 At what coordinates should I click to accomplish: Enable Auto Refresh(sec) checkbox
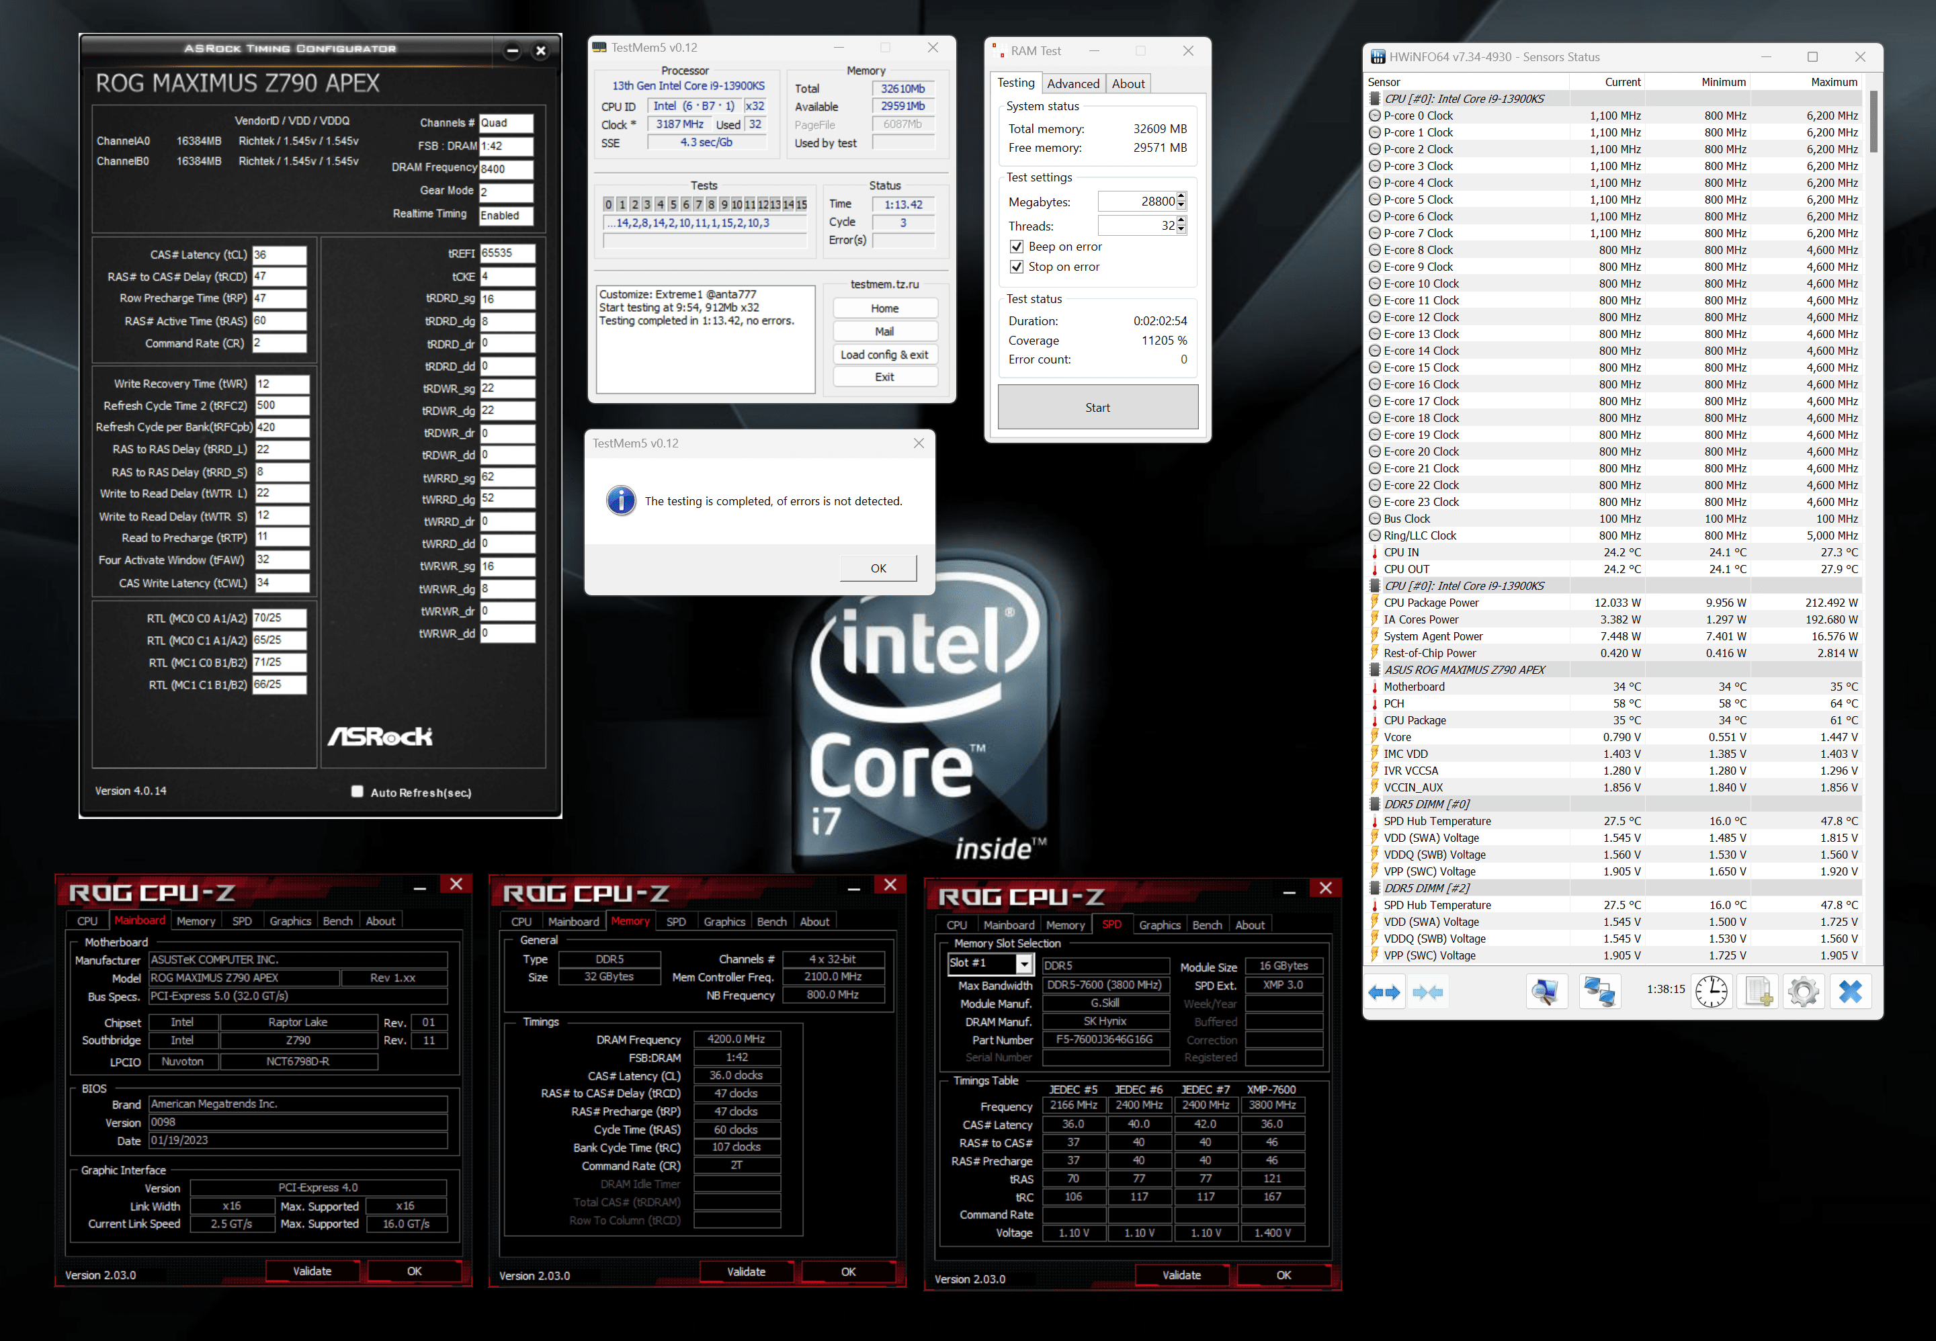coord(357,791)
